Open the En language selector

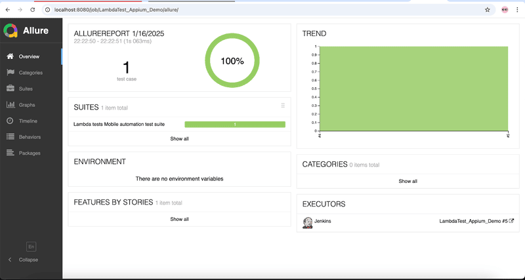(x=31, y=247)
